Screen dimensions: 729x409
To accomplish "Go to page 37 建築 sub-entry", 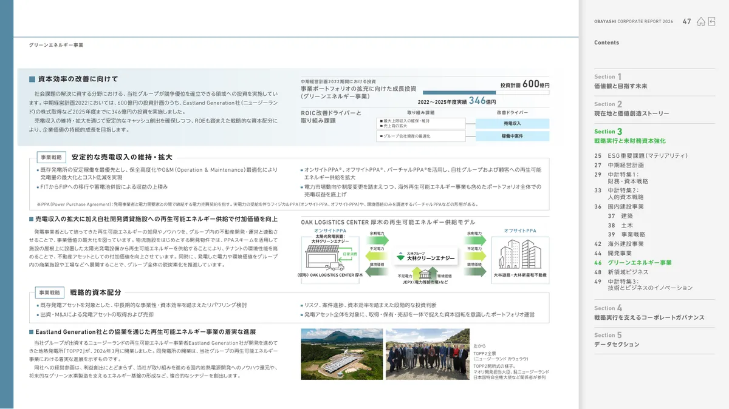I will (x=620, y=216).
